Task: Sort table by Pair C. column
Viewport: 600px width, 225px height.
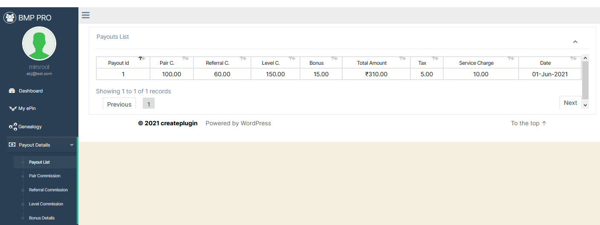Action: [167, 63]
